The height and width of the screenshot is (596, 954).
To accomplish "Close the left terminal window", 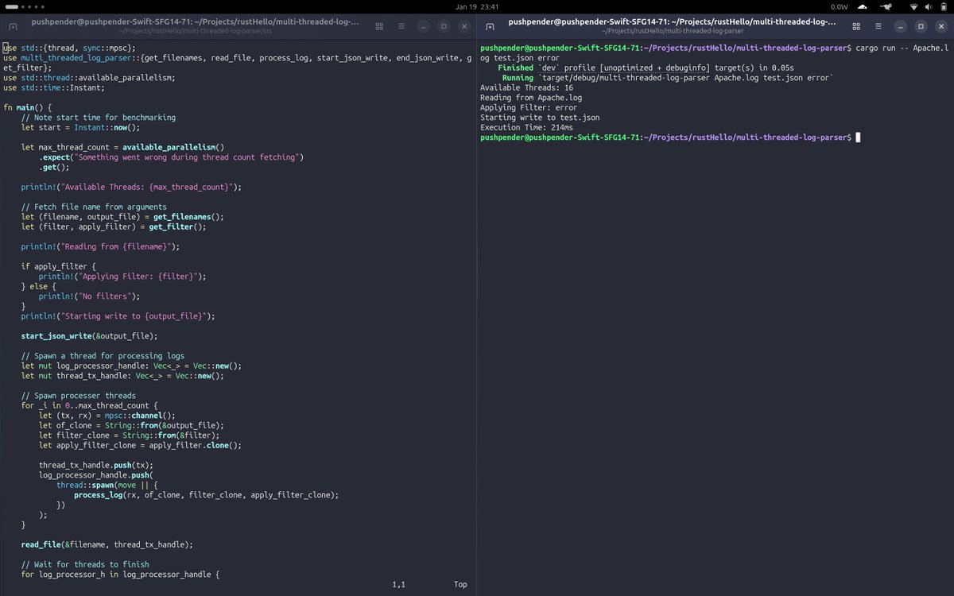I will point(463,26).
